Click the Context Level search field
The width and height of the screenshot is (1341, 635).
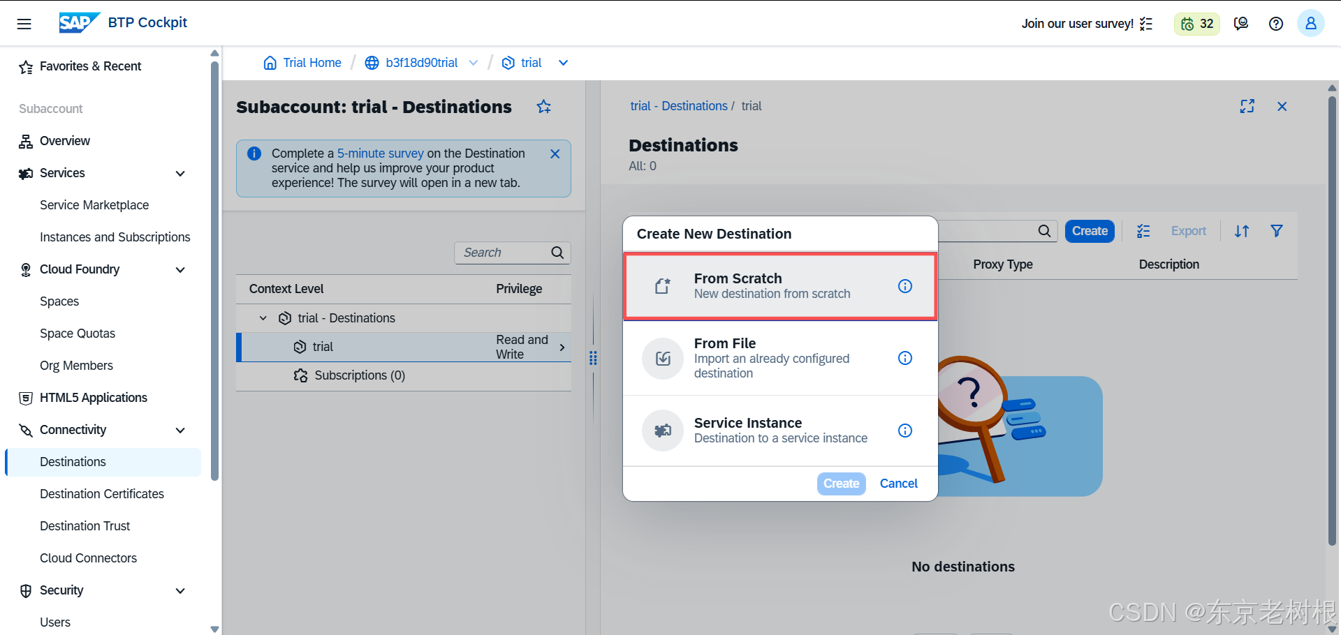click(513, 253)
